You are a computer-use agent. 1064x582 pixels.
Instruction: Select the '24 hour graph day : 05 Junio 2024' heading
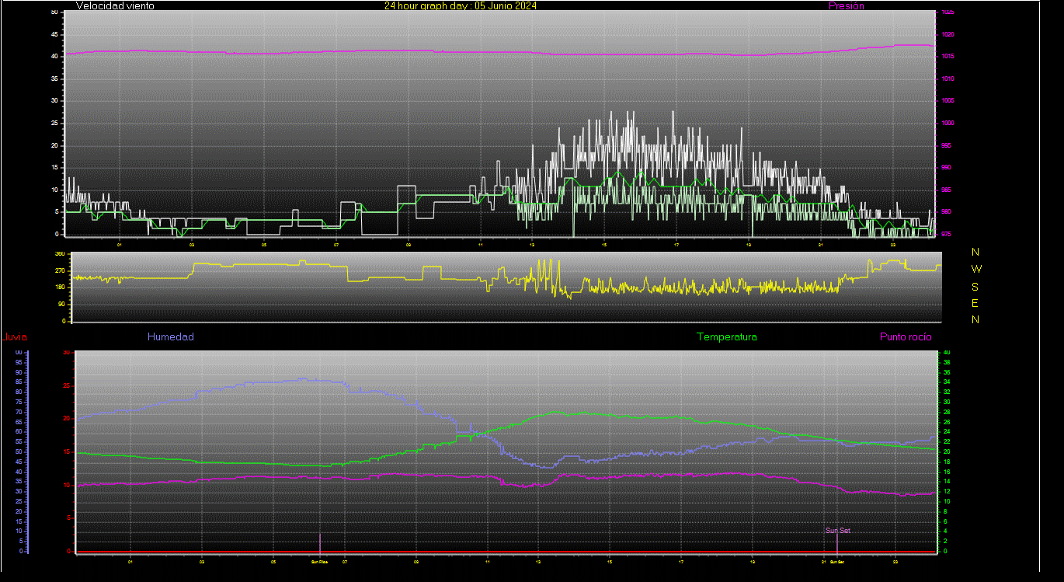[x=461, y=5]
